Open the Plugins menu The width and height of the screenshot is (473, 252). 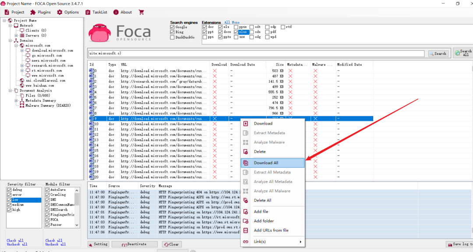pos(40,12)
